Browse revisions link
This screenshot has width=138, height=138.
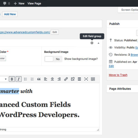pos(134,55)
